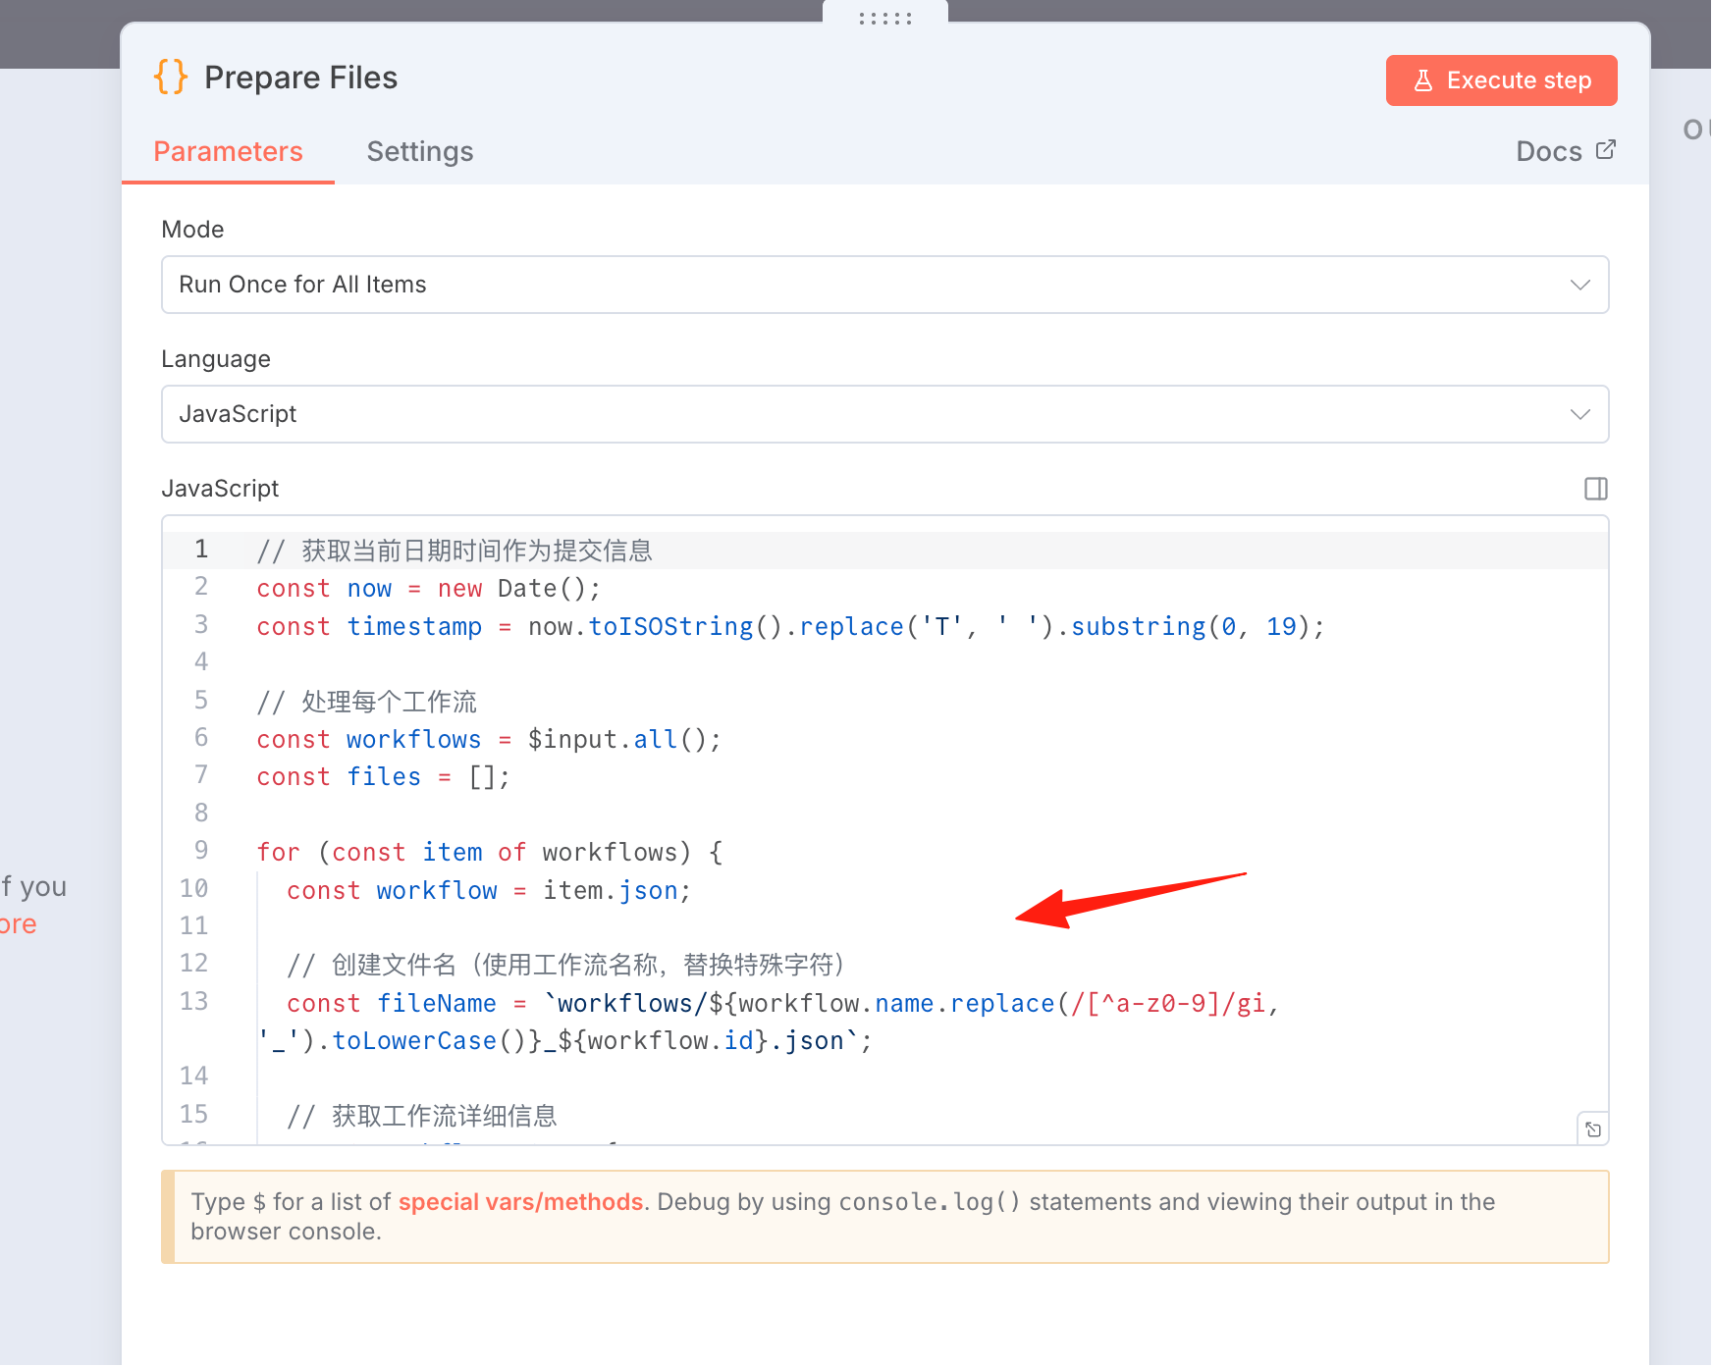Open the Parameters tab
Screen dimensions: 1712x1366
click(228, 151)
